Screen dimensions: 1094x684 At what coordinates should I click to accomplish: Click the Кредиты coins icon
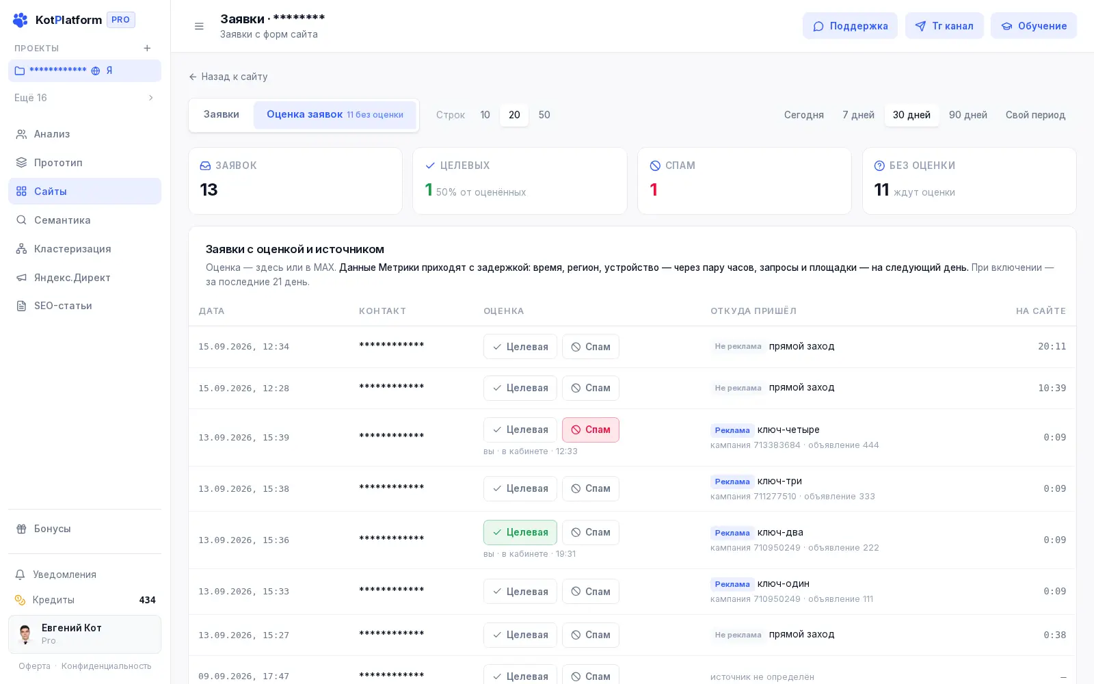pyautogui.click(x=20, y=600)
